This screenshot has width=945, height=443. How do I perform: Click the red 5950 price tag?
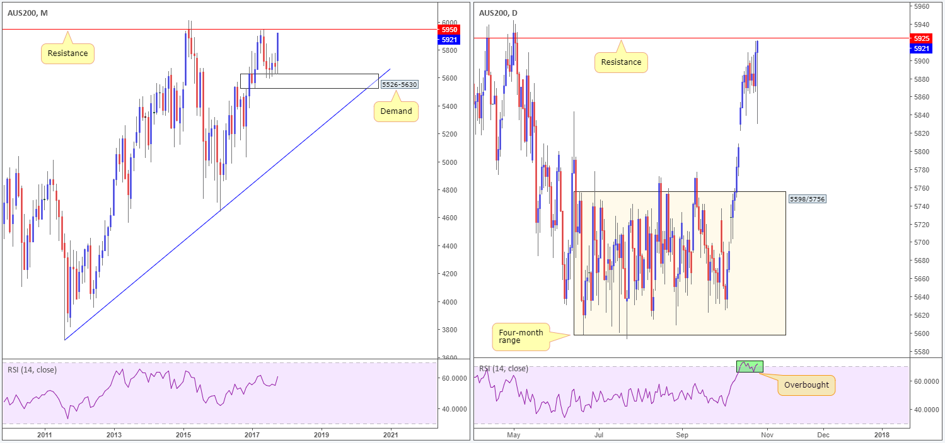450,30
